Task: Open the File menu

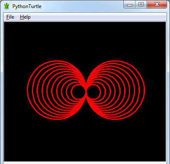Action: pyautogui.click(x=10, y=17)
